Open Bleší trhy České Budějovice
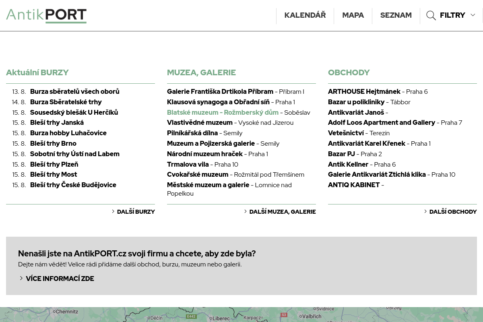Image resolution: width=483 pixels, height=322 pixels. coord(73,185)
